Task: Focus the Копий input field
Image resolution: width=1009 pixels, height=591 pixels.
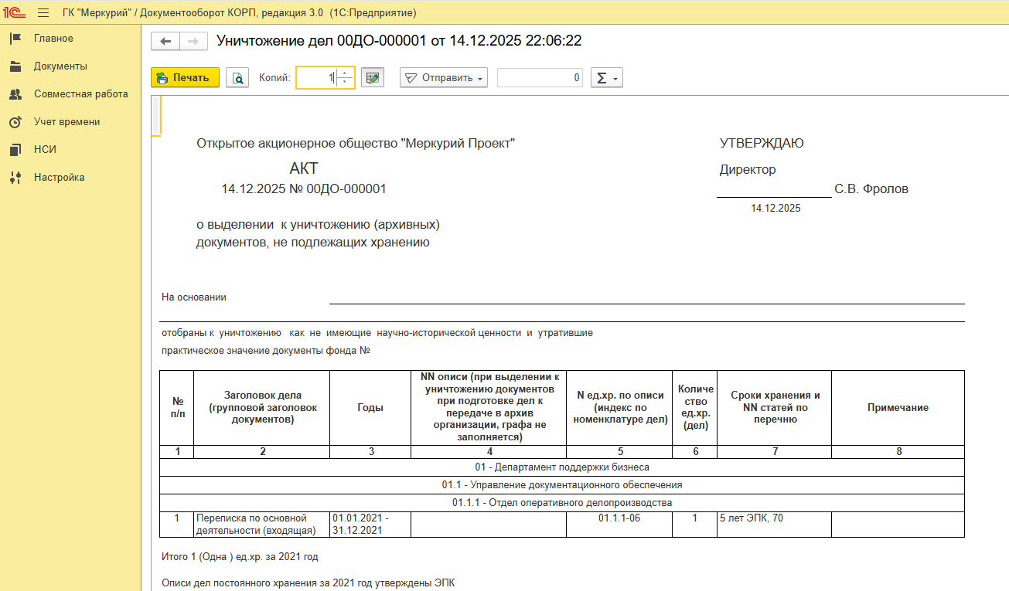Action: (317, 78)
